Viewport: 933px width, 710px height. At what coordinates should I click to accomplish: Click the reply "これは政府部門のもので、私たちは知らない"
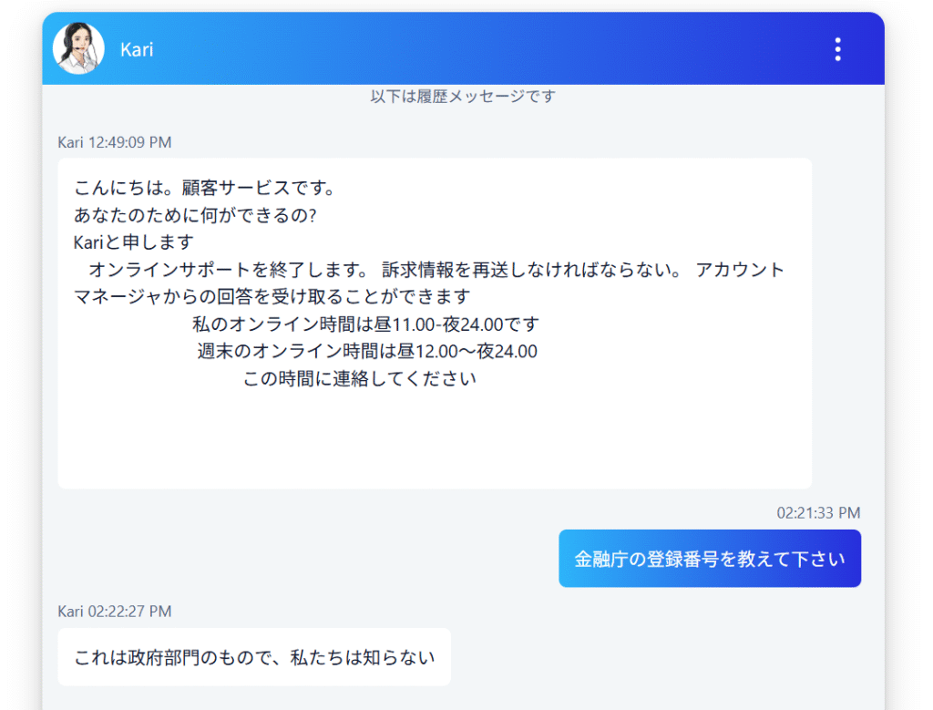(254, 657)
